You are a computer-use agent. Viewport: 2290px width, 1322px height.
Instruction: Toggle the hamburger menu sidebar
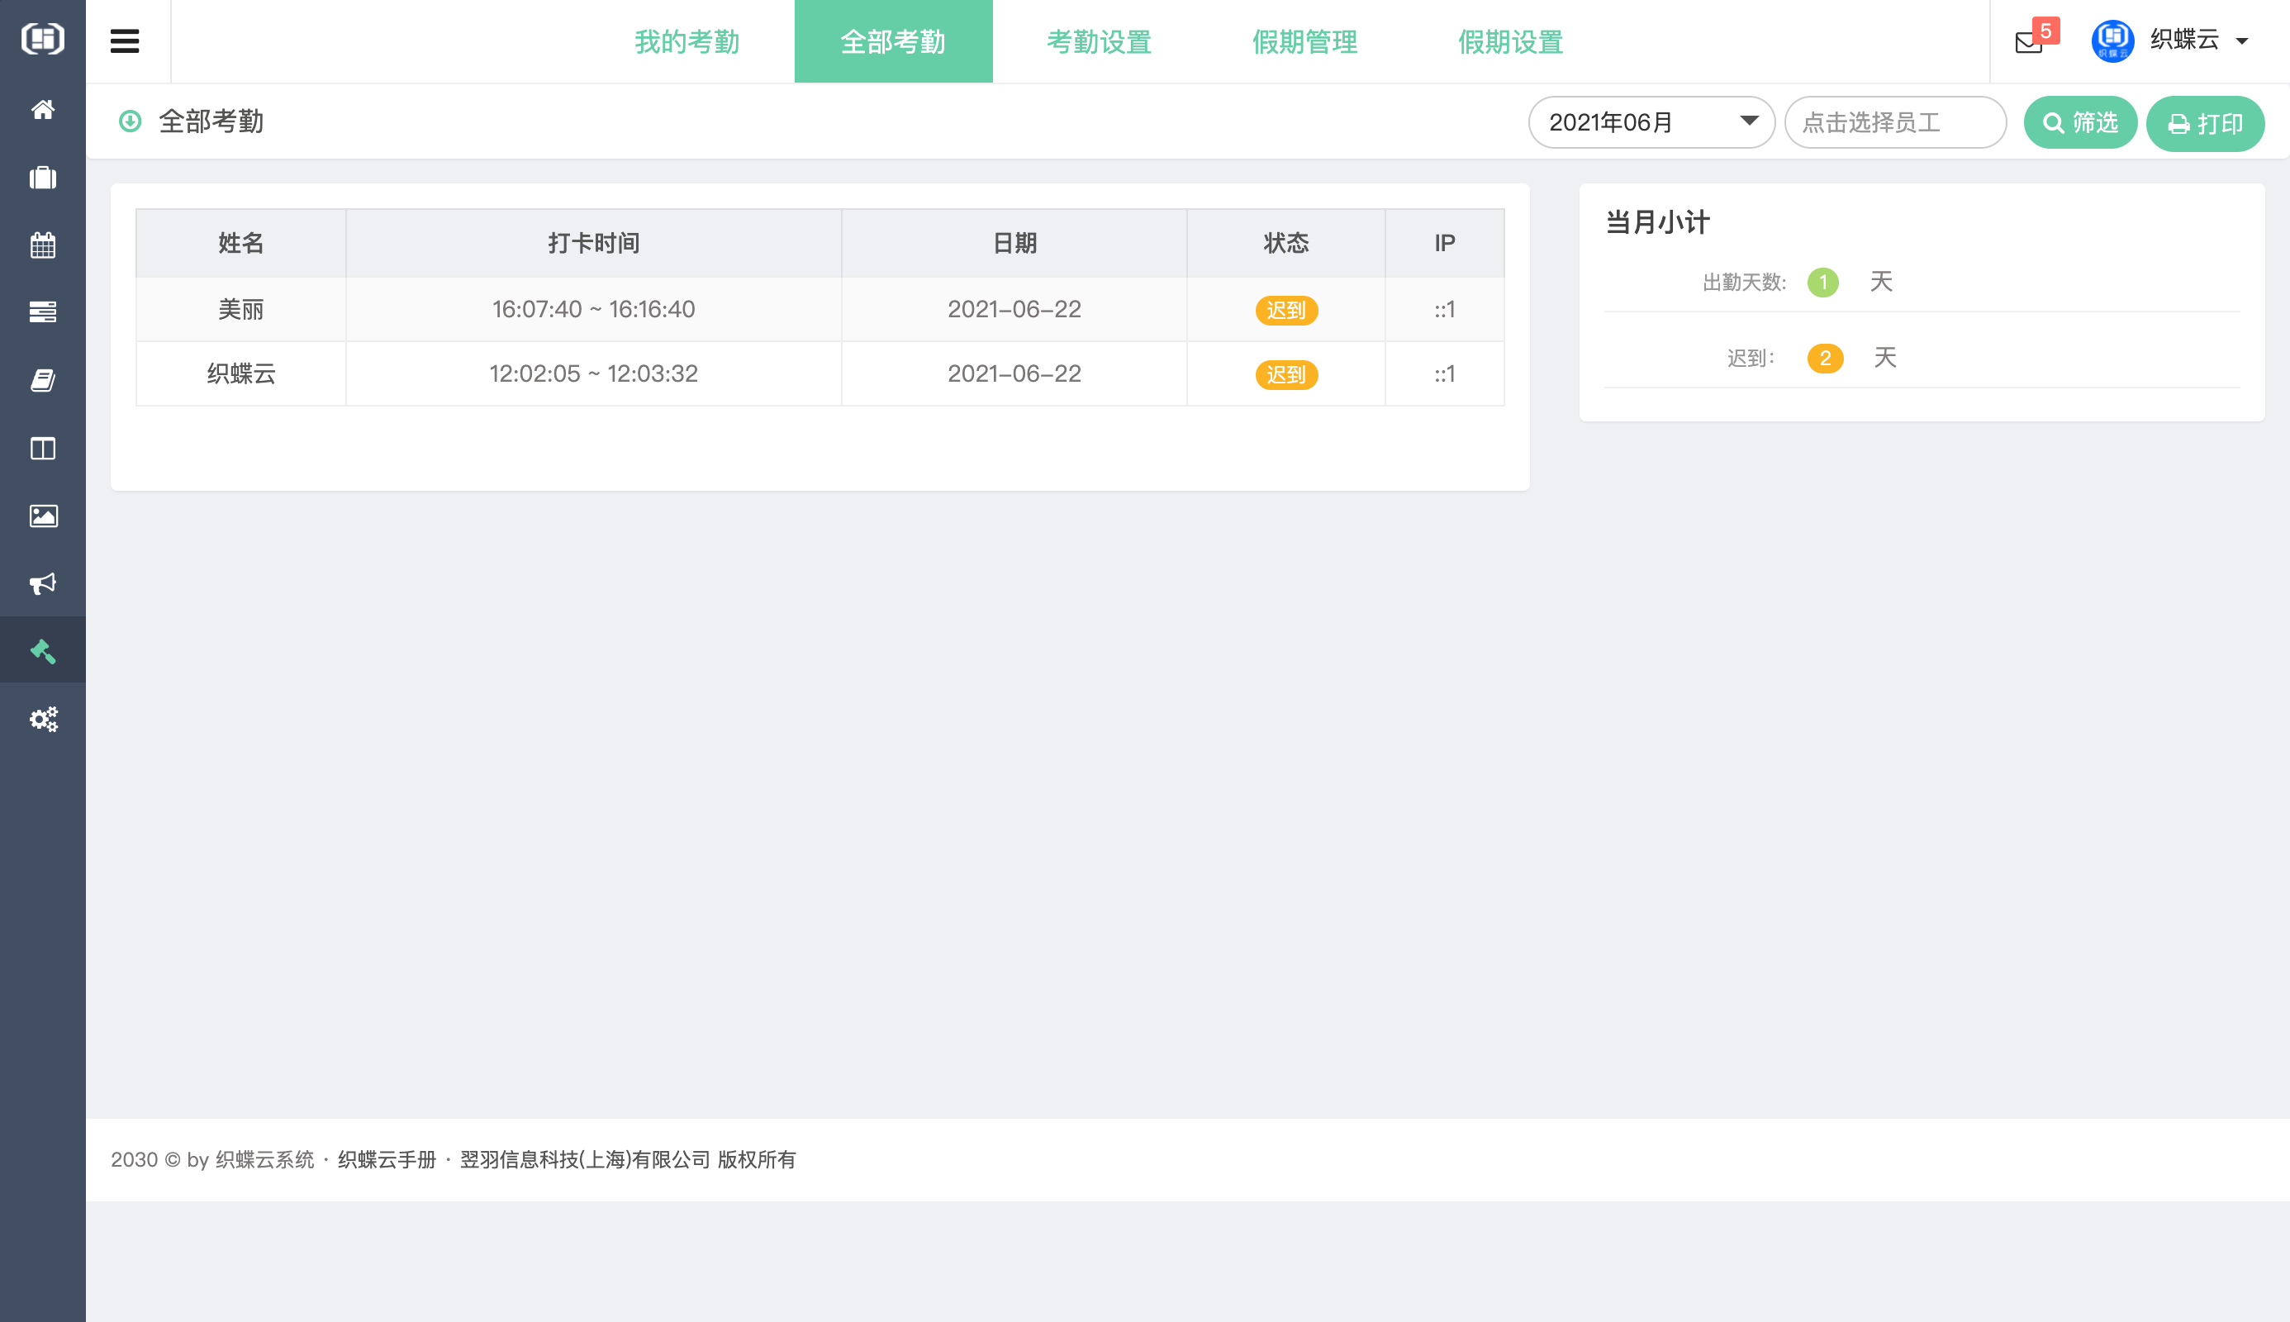pos(126,40)
